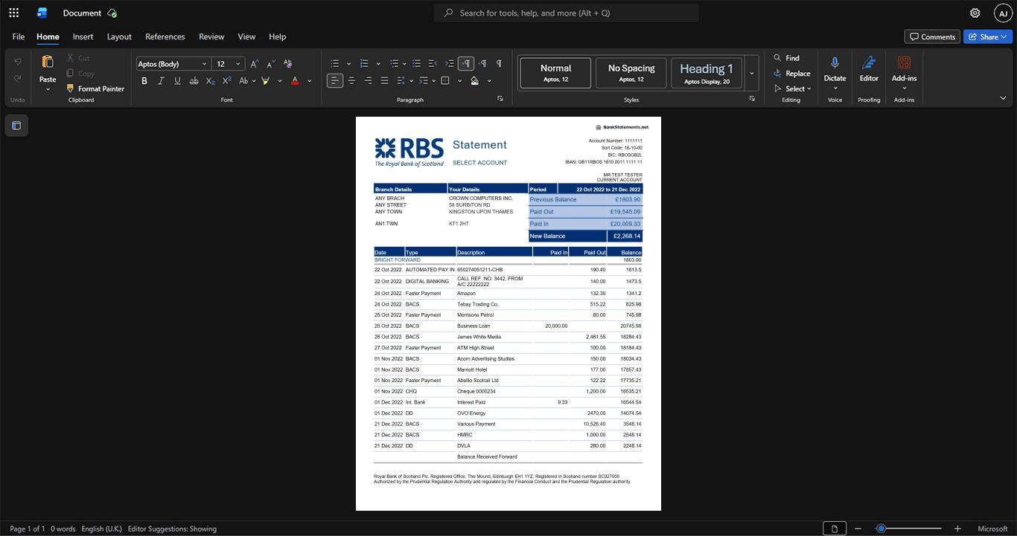1017x536 pixels.
Task: Open the Comments pane
Action: pos(931,36)
